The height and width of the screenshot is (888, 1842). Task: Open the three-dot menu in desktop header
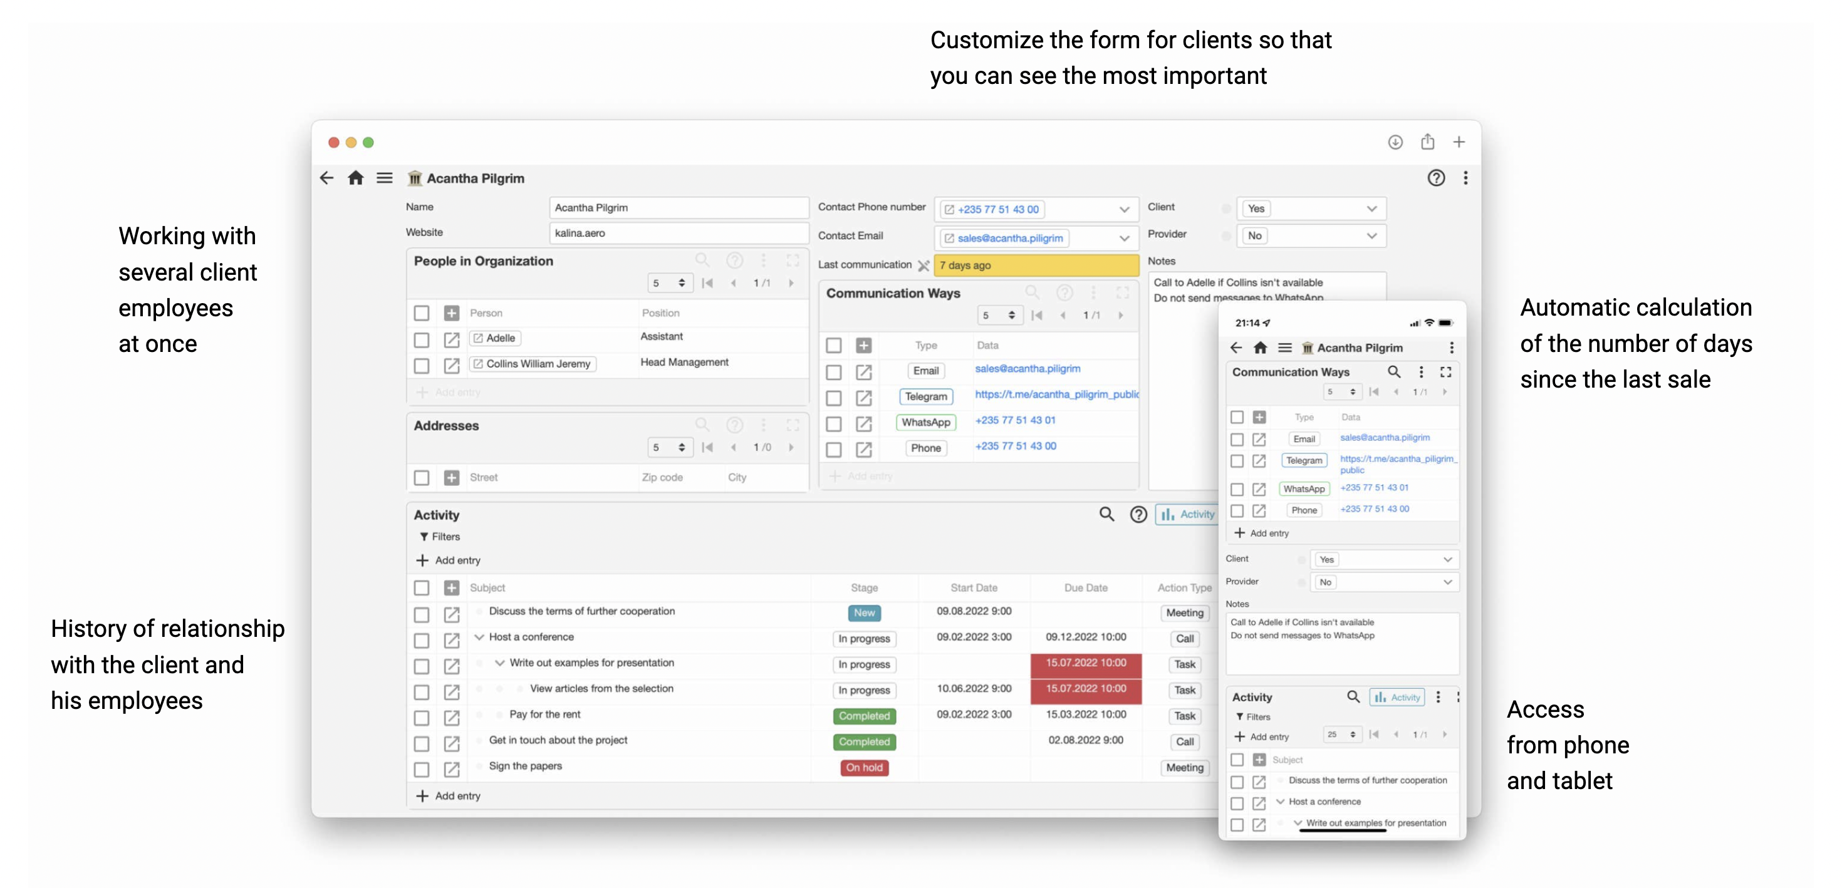[1465, 178]
